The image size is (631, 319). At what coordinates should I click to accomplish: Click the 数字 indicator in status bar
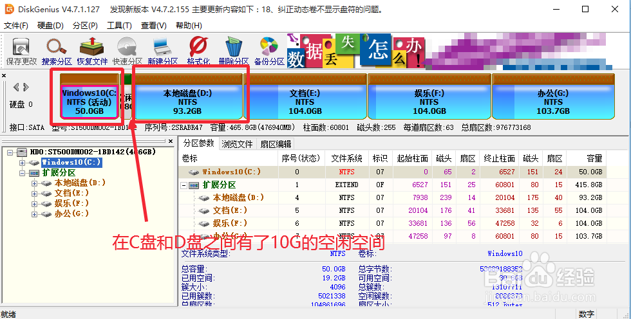click(587, 314)
